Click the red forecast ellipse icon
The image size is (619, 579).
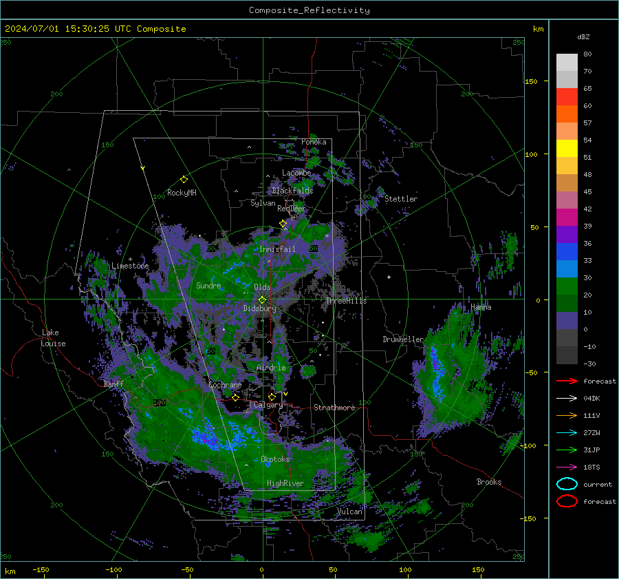point(567,501)
